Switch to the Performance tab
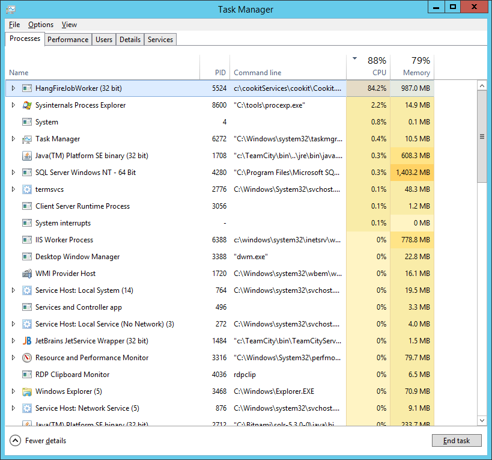 pyautogui.click(x=68, y=40)
